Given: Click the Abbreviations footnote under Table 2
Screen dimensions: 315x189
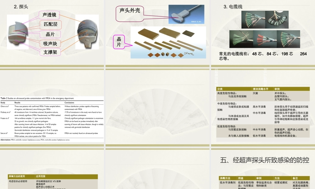Looking at the screenshot, I should click(x=35, y=140).
